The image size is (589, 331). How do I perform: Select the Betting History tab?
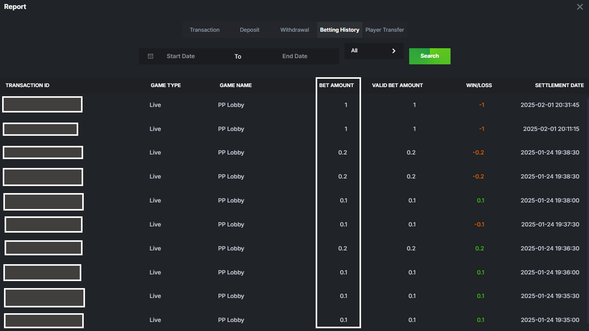(339, 30)
